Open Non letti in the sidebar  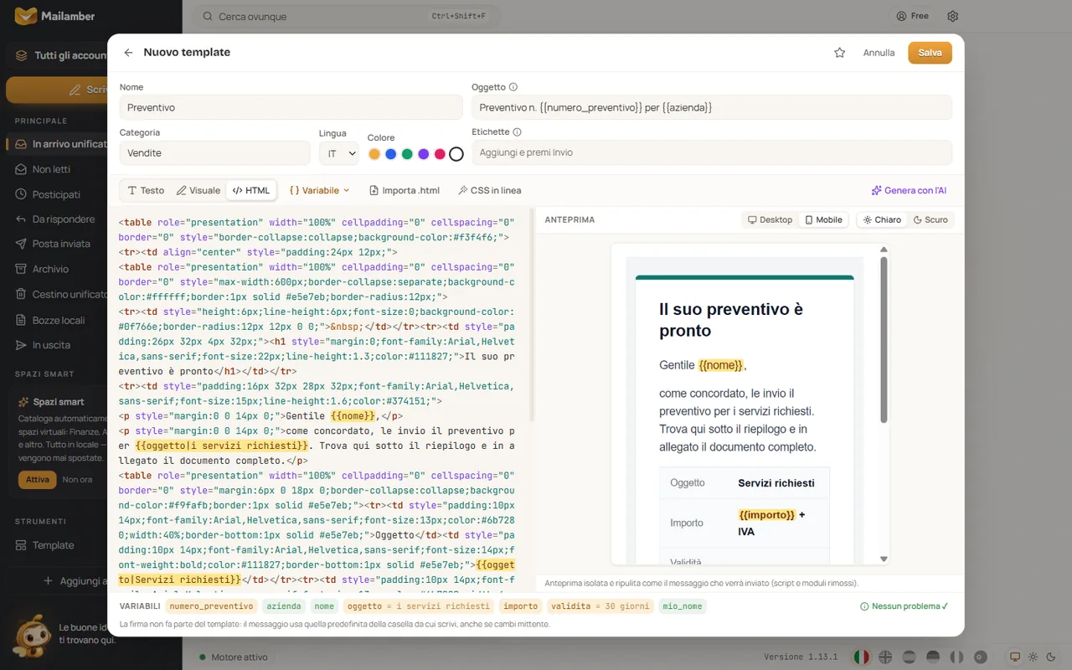tap(51, 169)
